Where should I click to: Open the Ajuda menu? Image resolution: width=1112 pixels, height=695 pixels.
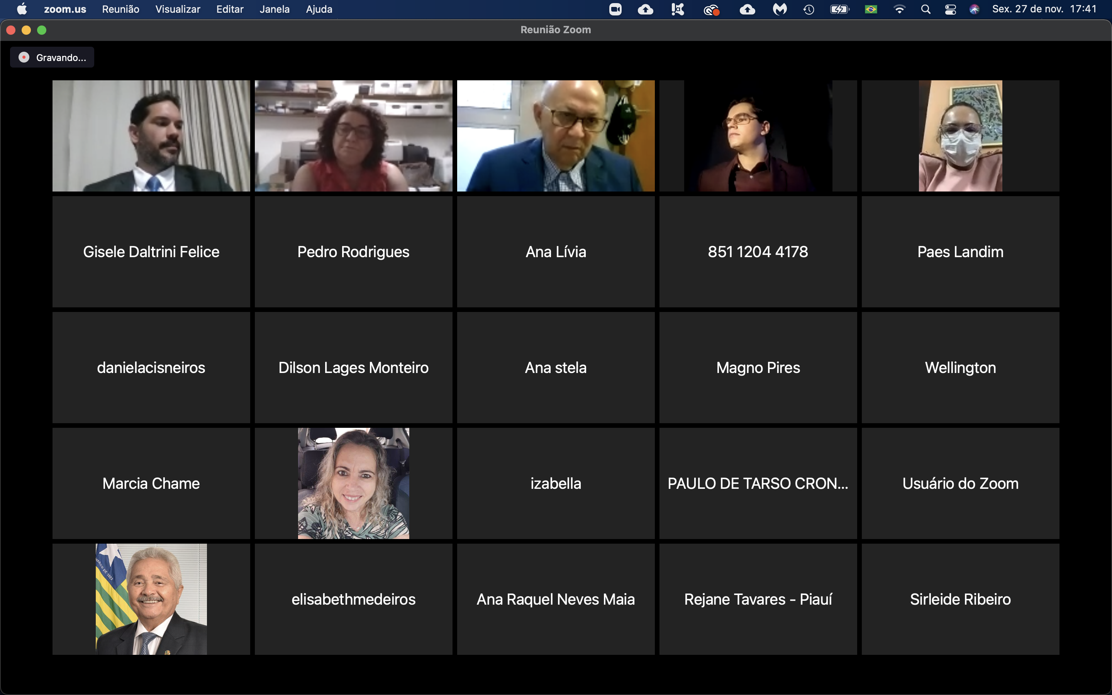pyautogui.click(x=319, y=9)
